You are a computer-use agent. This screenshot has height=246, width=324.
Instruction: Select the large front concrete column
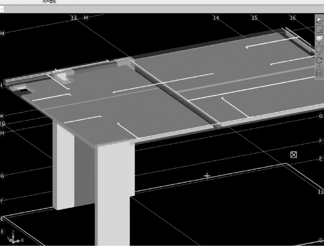[115, 194]
